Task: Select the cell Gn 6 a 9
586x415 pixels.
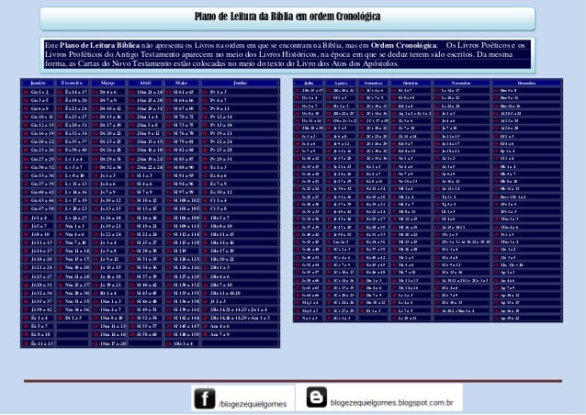Action: click(39, 108)
